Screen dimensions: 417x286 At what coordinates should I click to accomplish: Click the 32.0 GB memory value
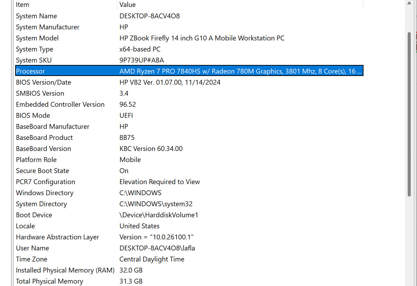[x=131, y=270]
